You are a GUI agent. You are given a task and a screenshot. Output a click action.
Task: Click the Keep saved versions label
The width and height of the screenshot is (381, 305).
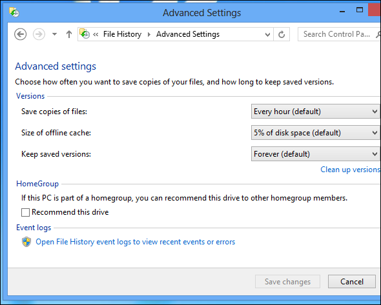[x=56, y=154]
